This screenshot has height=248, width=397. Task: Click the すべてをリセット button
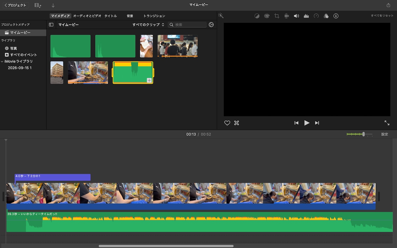382,16
